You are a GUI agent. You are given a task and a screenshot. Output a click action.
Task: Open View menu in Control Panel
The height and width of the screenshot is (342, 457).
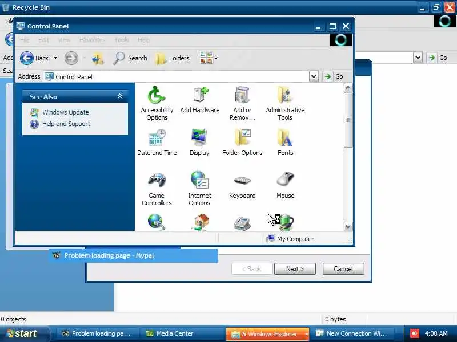pyautogui.click(x=64, y=40)
